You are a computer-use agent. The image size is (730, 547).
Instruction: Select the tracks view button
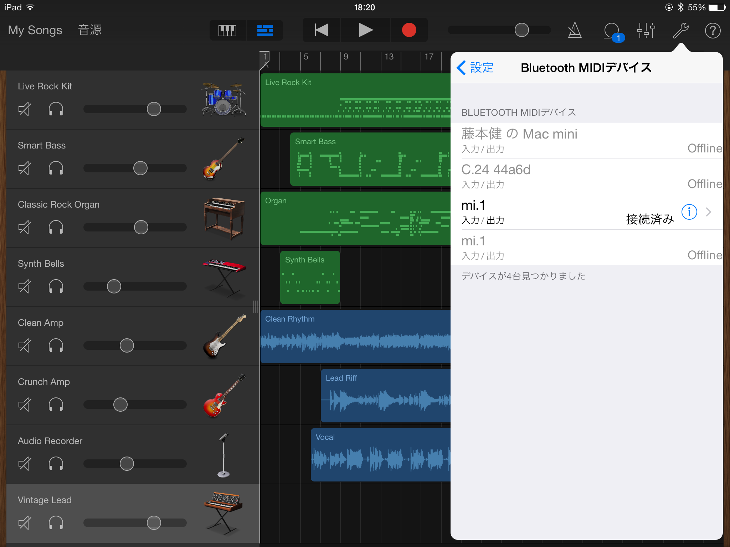pyautogui.click(x=265, y=30)
